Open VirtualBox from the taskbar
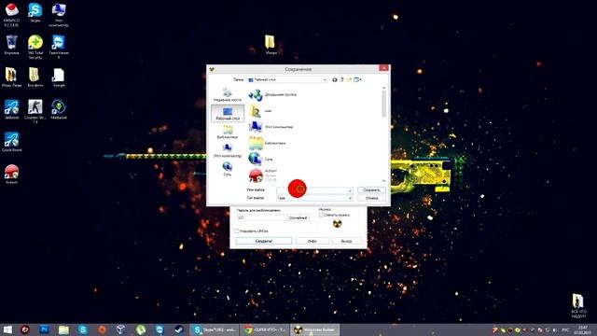The height and width of the screenshot is (336, 597). point(121,329)
